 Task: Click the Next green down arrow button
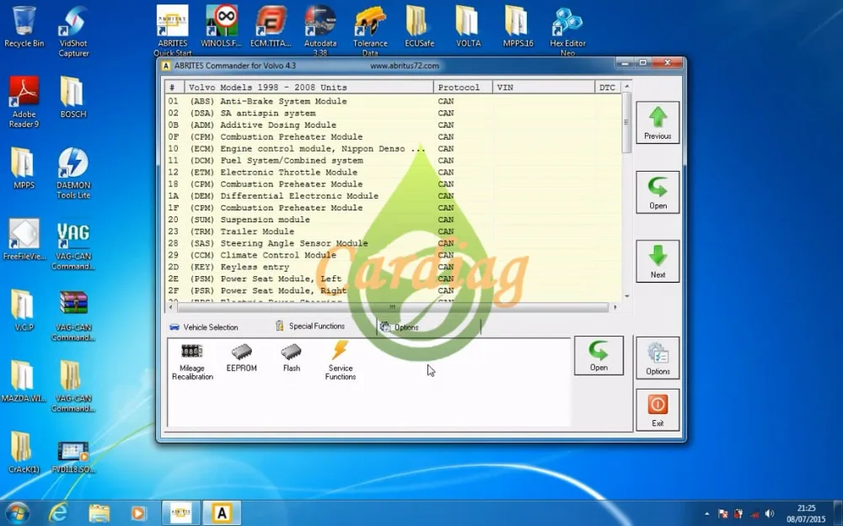[658, 261]
